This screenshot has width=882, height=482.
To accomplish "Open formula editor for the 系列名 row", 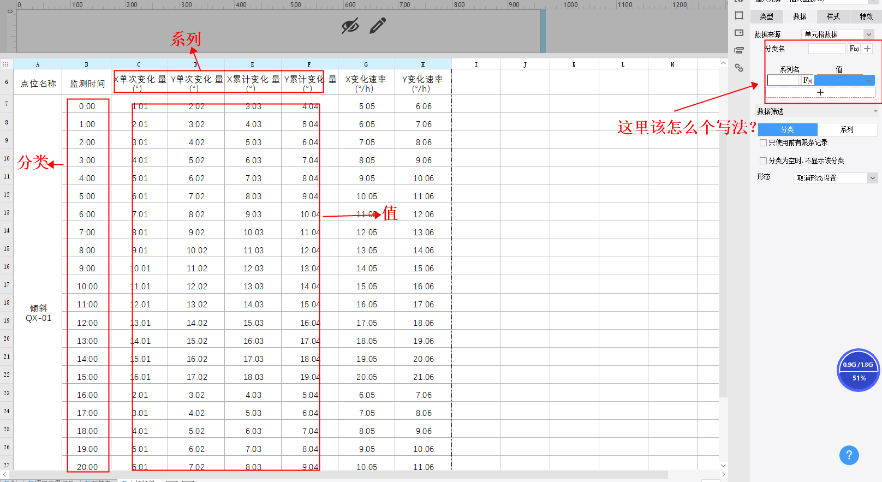I will pyautogui.click(x=808, y=80).
